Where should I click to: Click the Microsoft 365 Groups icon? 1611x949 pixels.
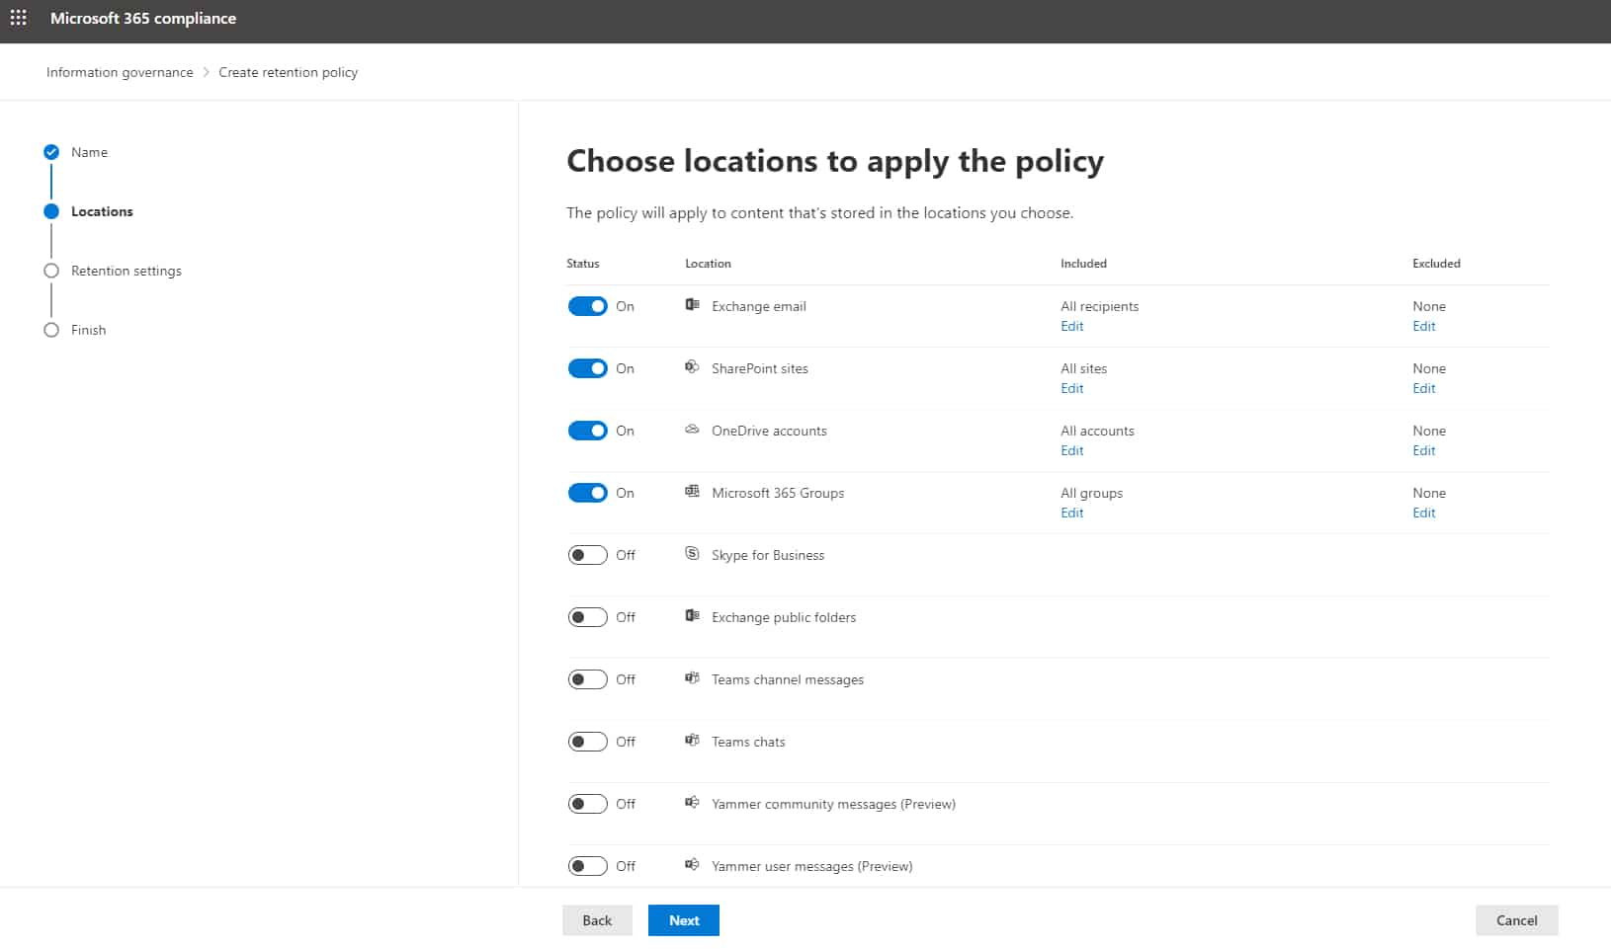pyautogui.click(x=692, y=492)
